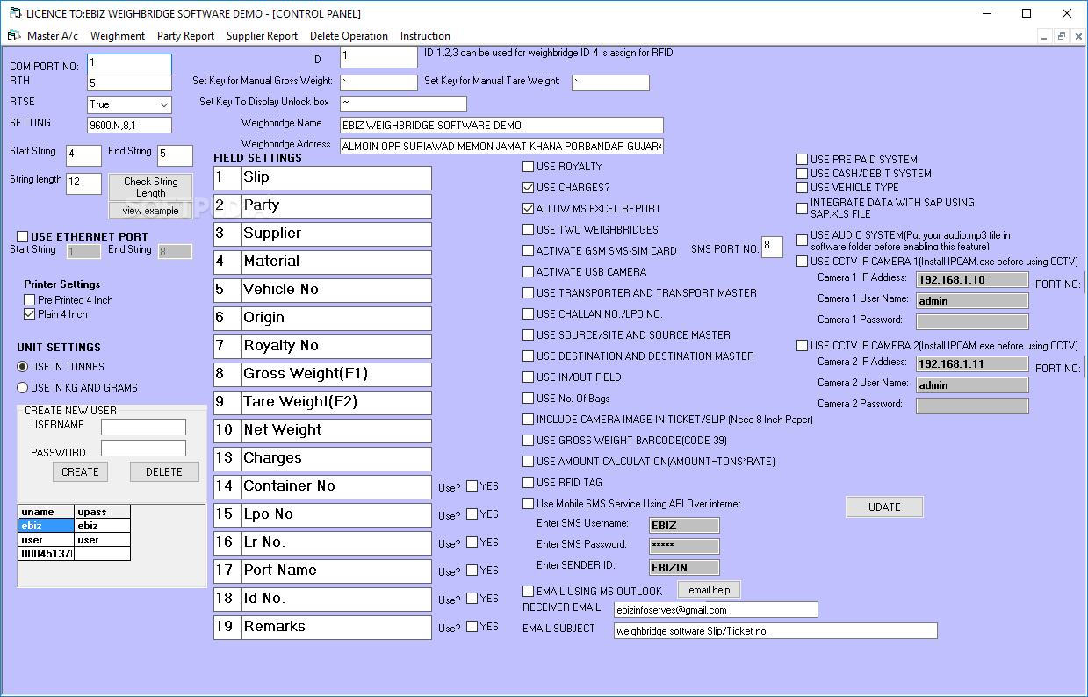Open the Party Report menu

[x=185, y=36]
